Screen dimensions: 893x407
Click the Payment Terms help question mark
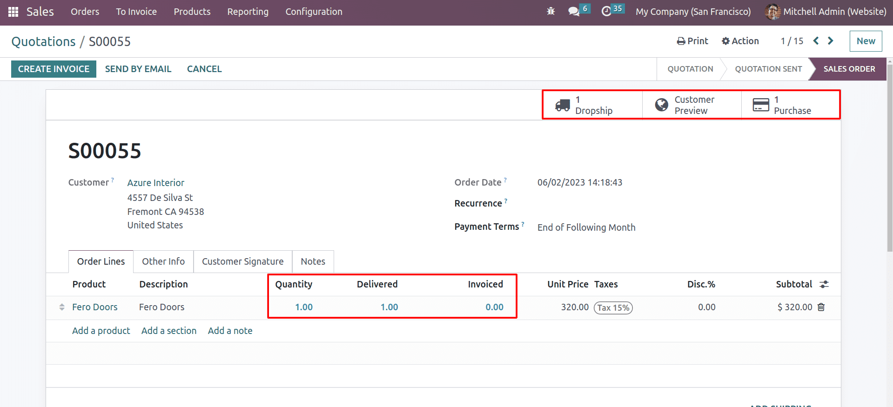(x=523, y=224)
